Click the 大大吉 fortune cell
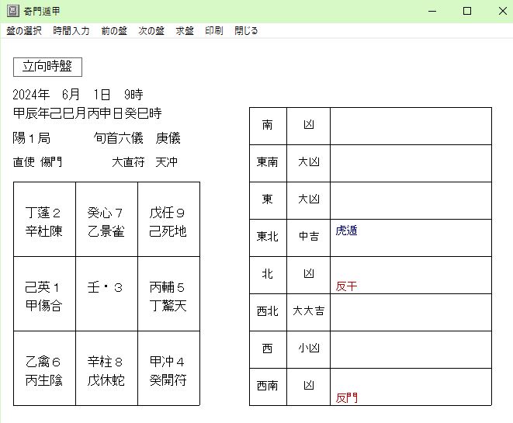Image resolution: width=513 pixels, height=423 pixels. pyautogui.click(x=308, y=311)
